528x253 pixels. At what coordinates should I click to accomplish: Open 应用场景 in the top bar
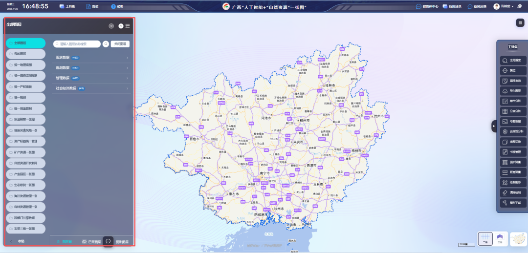452,6
